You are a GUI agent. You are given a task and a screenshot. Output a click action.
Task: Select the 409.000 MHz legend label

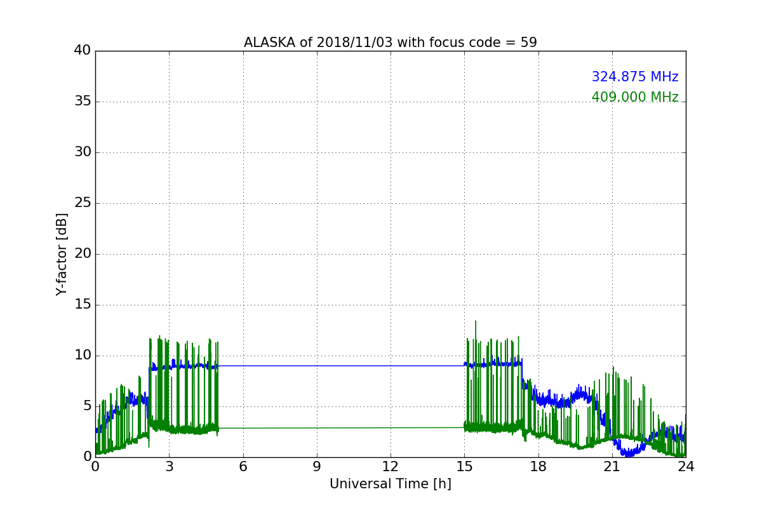(x=635, y=97)
